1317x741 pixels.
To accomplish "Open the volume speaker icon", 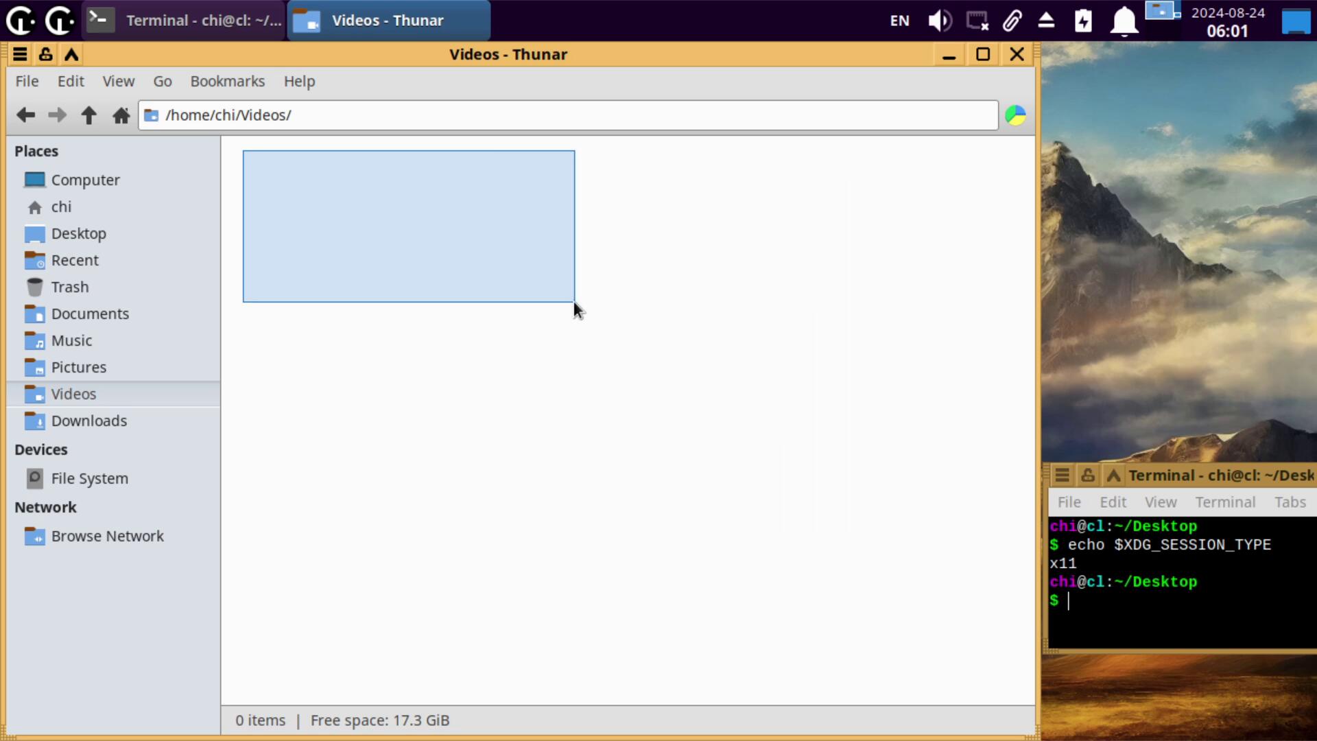I will point(939,21).
